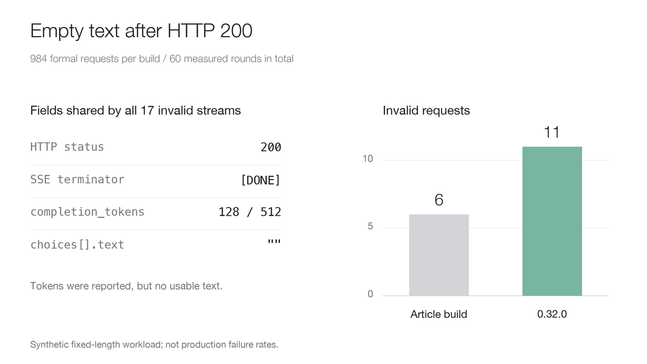Click the value 200 in the table
This screenshot has width=647, height=364.
(271, 147)
